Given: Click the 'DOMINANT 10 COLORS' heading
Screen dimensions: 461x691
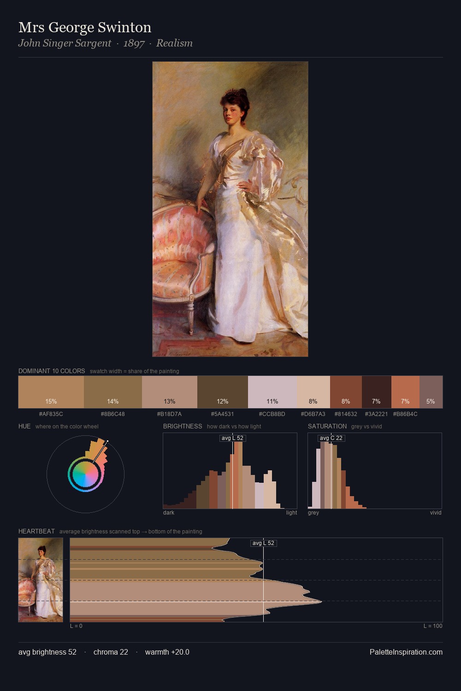Looking at the screenshot, I should click(52, 371).
